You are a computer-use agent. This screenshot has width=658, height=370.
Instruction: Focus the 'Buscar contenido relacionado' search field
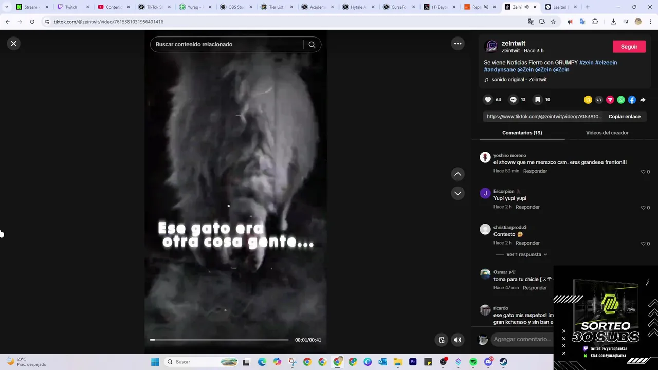[227, 44]
